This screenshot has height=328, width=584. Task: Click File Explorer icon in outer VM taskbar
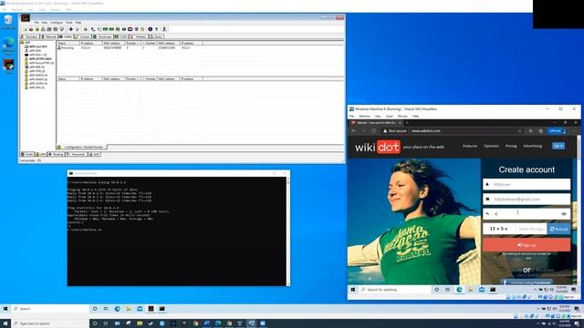(129, 309)
